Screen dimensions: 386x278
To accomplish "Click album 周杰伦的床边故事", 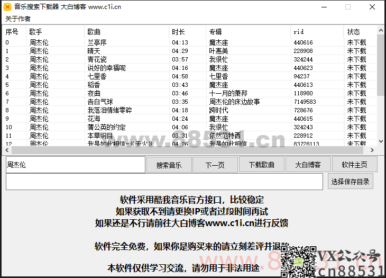I will click(234, 102).
